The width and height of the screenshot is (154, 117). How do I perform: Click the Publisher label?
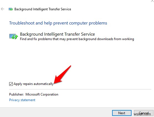16,94
